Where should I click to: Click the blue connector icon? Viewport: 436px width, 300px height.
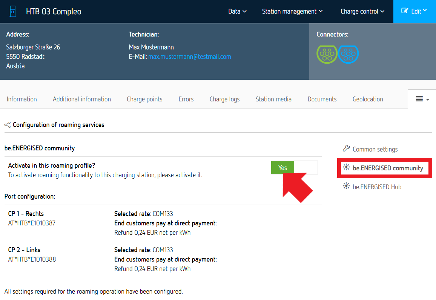coord(348,55)
